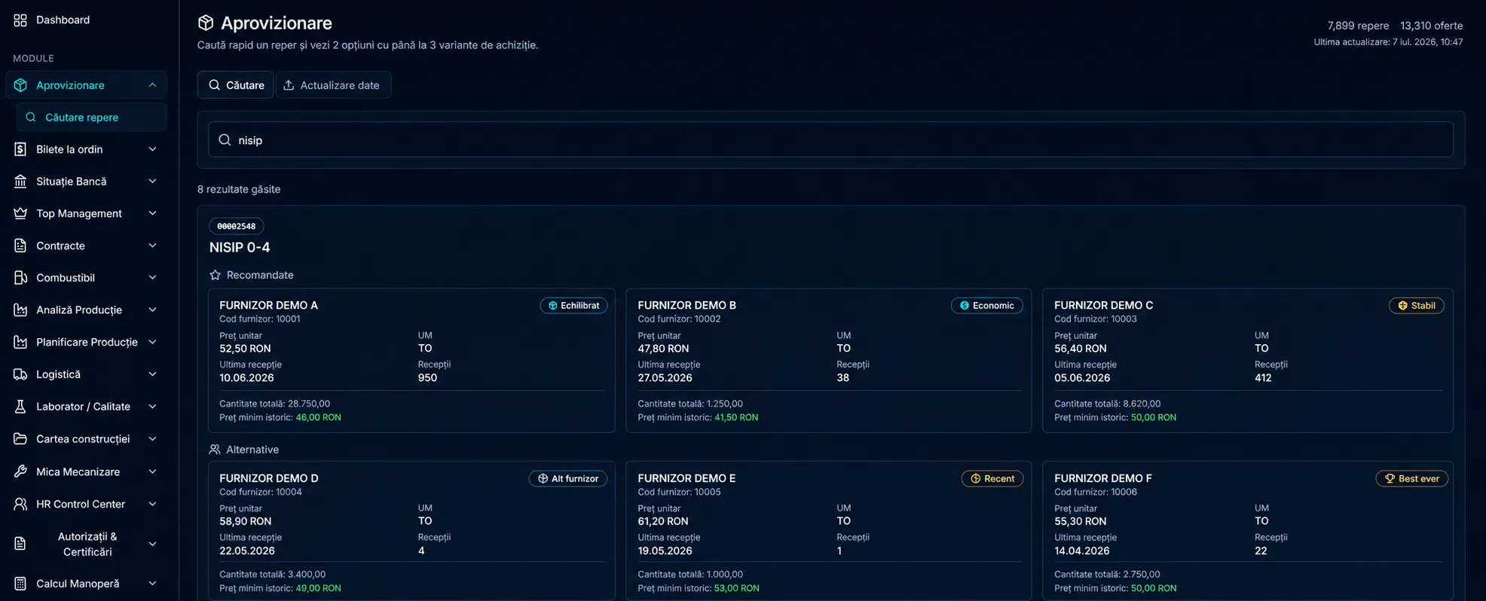Expand the Logistică chevron
Image resolution: width=1486 pixels, height=601 pixels.
click(152, 374)
